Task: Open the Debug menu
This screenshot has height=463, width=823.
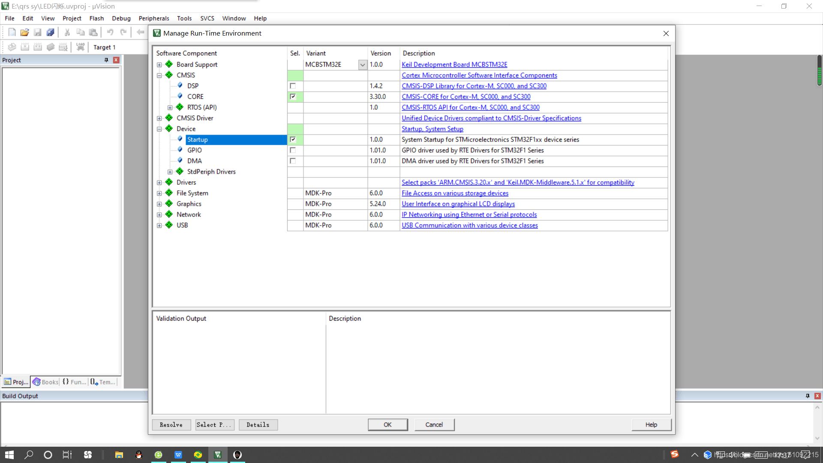Action: point(121,18)
